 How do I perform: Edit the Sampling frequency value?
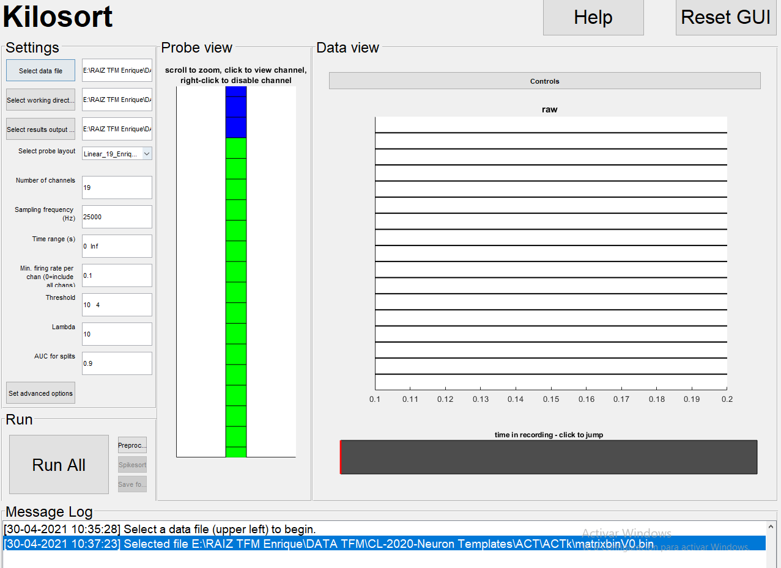point(116,217)
